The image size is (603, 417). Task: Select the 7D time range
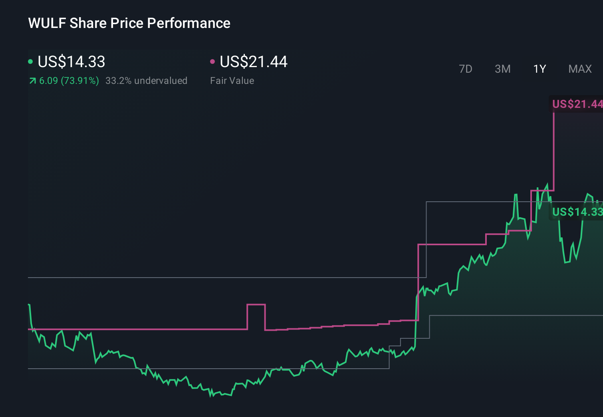click(466, 69)
